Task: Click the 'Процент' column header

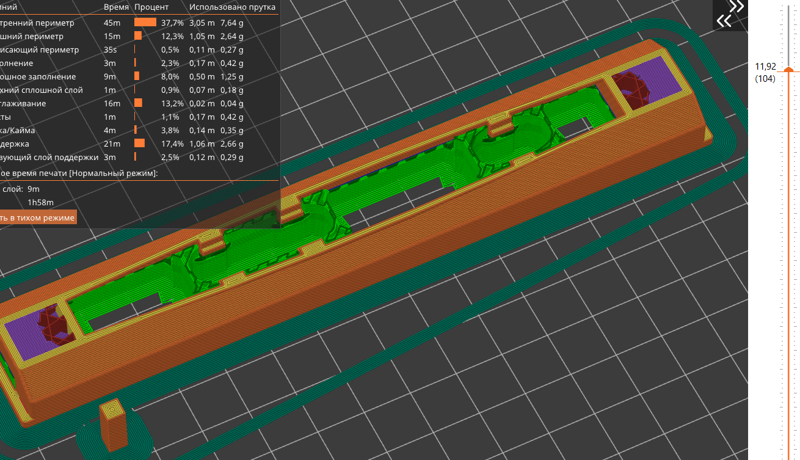Action: click(x=151, y=7)
